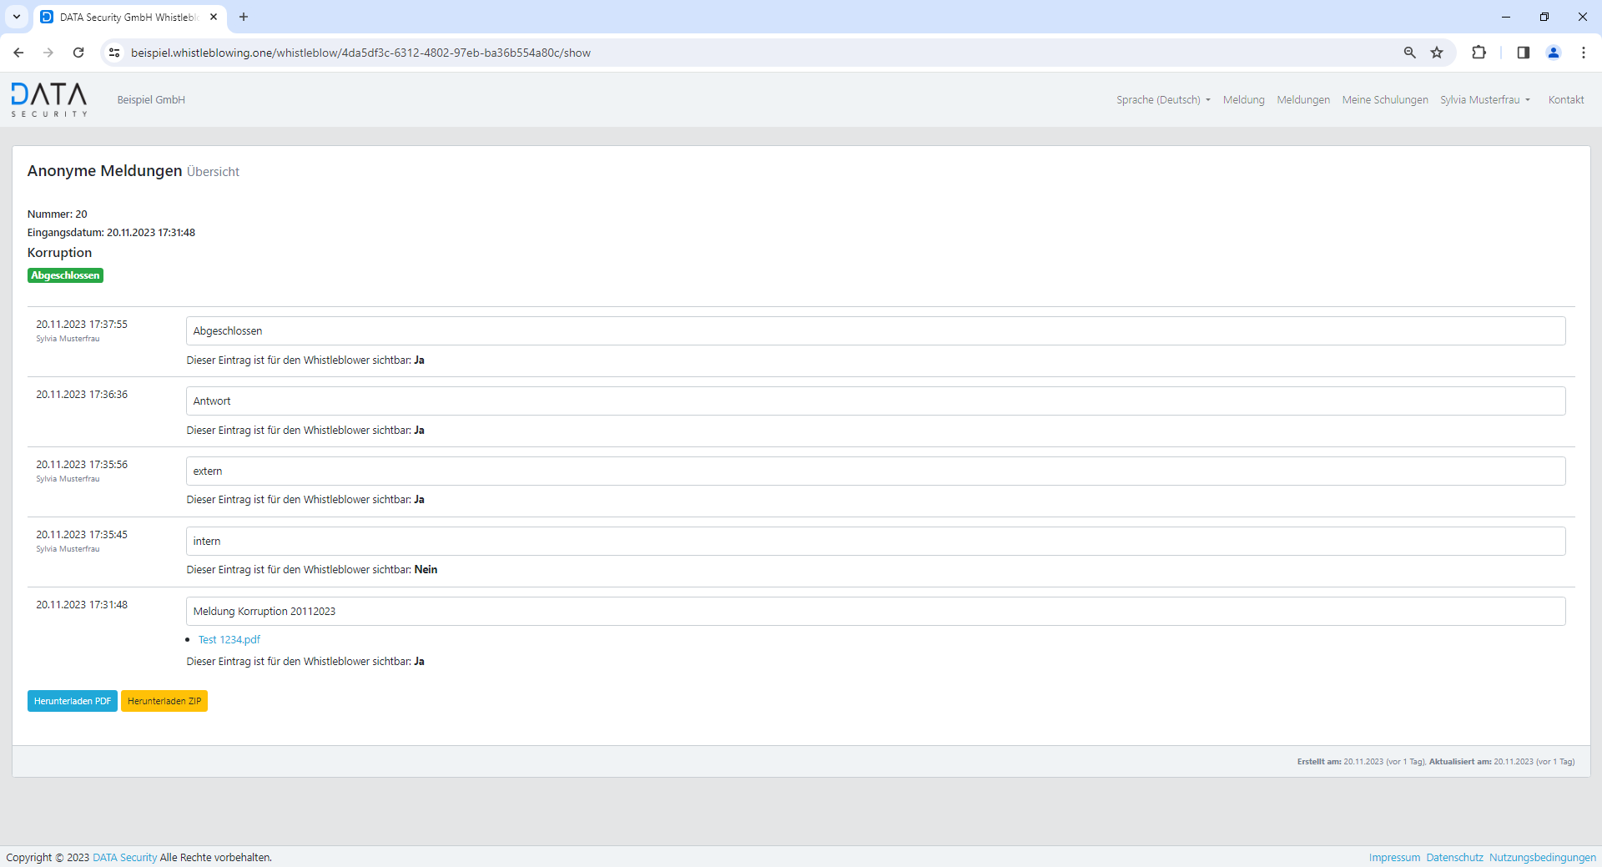Open the tab search chevron in tab strip
Viewport: 1602px width, 867px height.
16,17
